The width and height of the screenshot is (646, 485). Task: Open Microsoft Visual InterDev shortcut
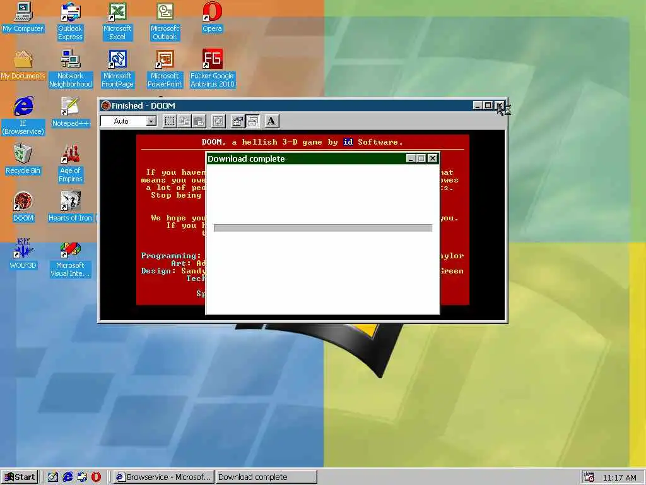click(71, 258)
